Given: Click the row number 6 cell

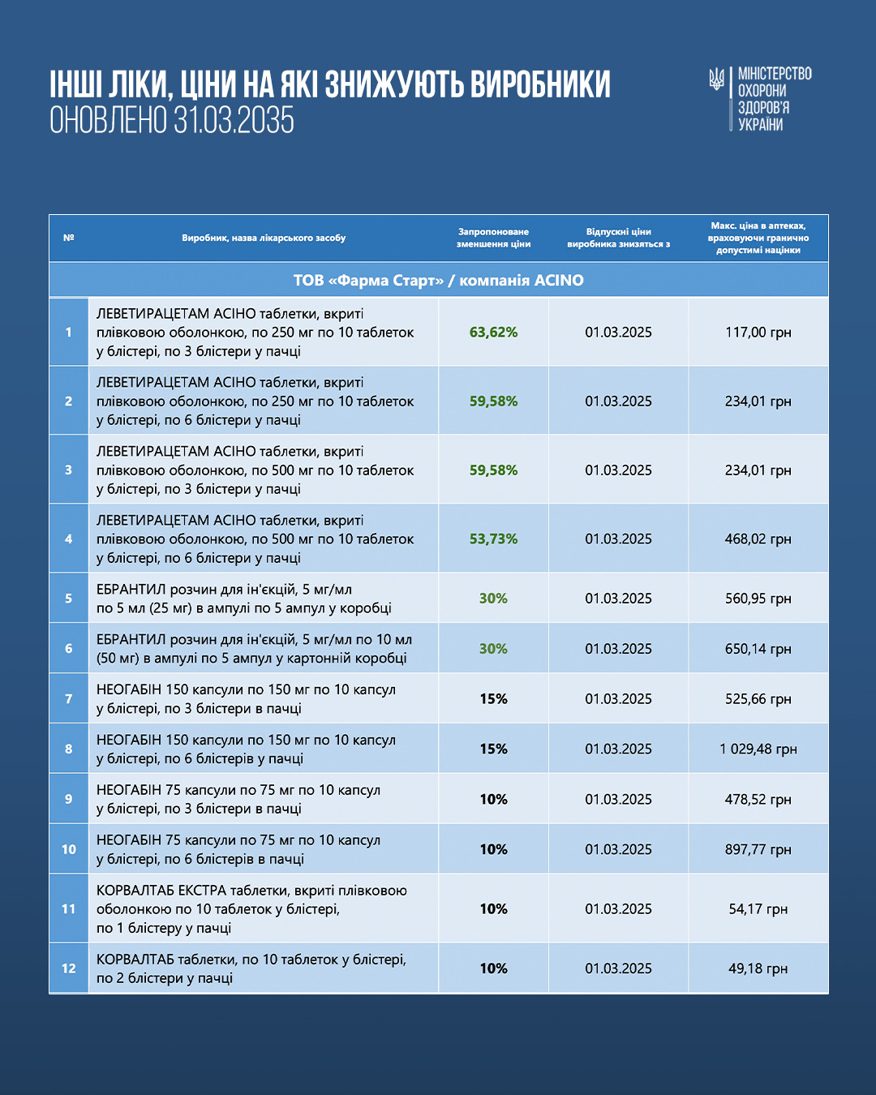Looking at the screenshot, I should tap(69, 648).
